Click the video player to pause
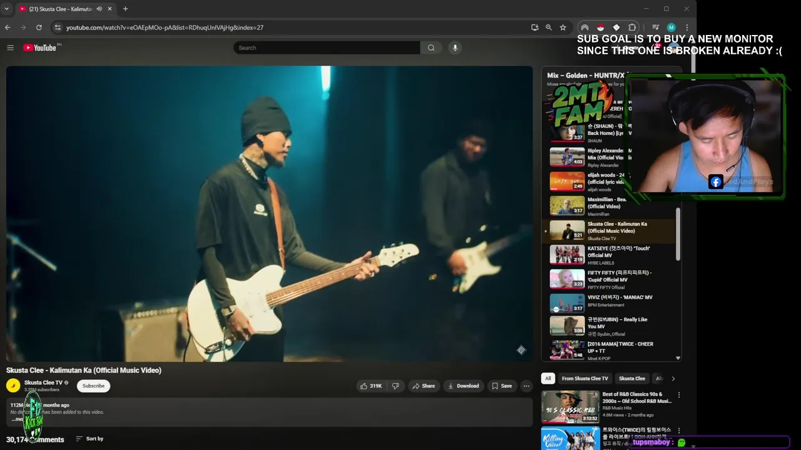The image size is (801, 450). point(269,214)
